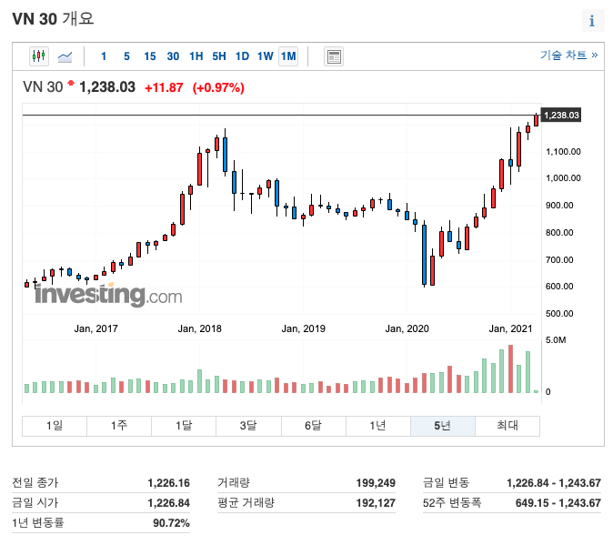This screenshot has height=545, width=613.
Task: Select the 1M monthly interval
Action: [288, 56]
